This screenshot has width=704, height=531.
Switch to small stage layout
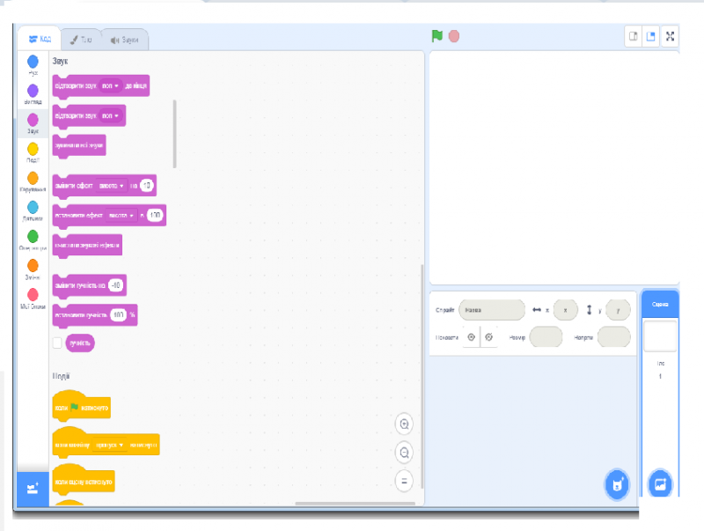633,36
